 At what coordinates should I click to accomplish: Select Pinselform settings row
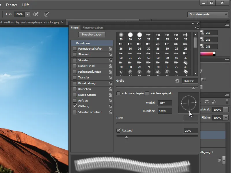click(92, 43)
